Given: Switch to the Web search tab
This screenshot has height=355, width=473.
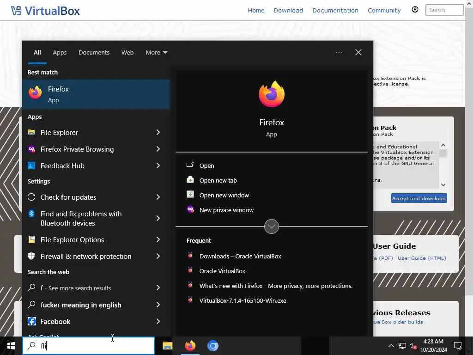Looking at the screenshot, I should pos(127,53).
